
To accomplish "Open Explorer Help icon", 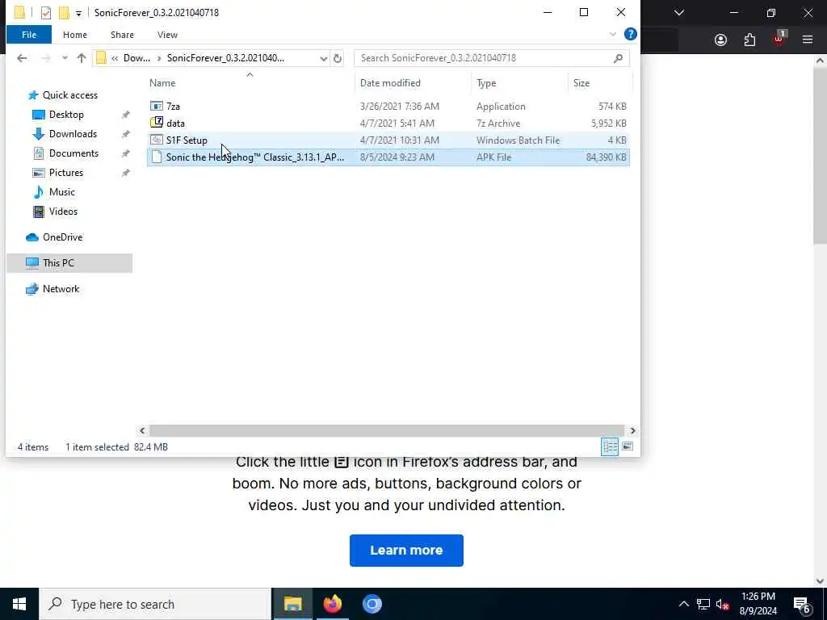I will (630, 34).
